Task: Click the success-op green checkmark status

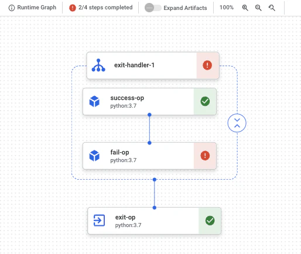Action: tap(205, 101)
